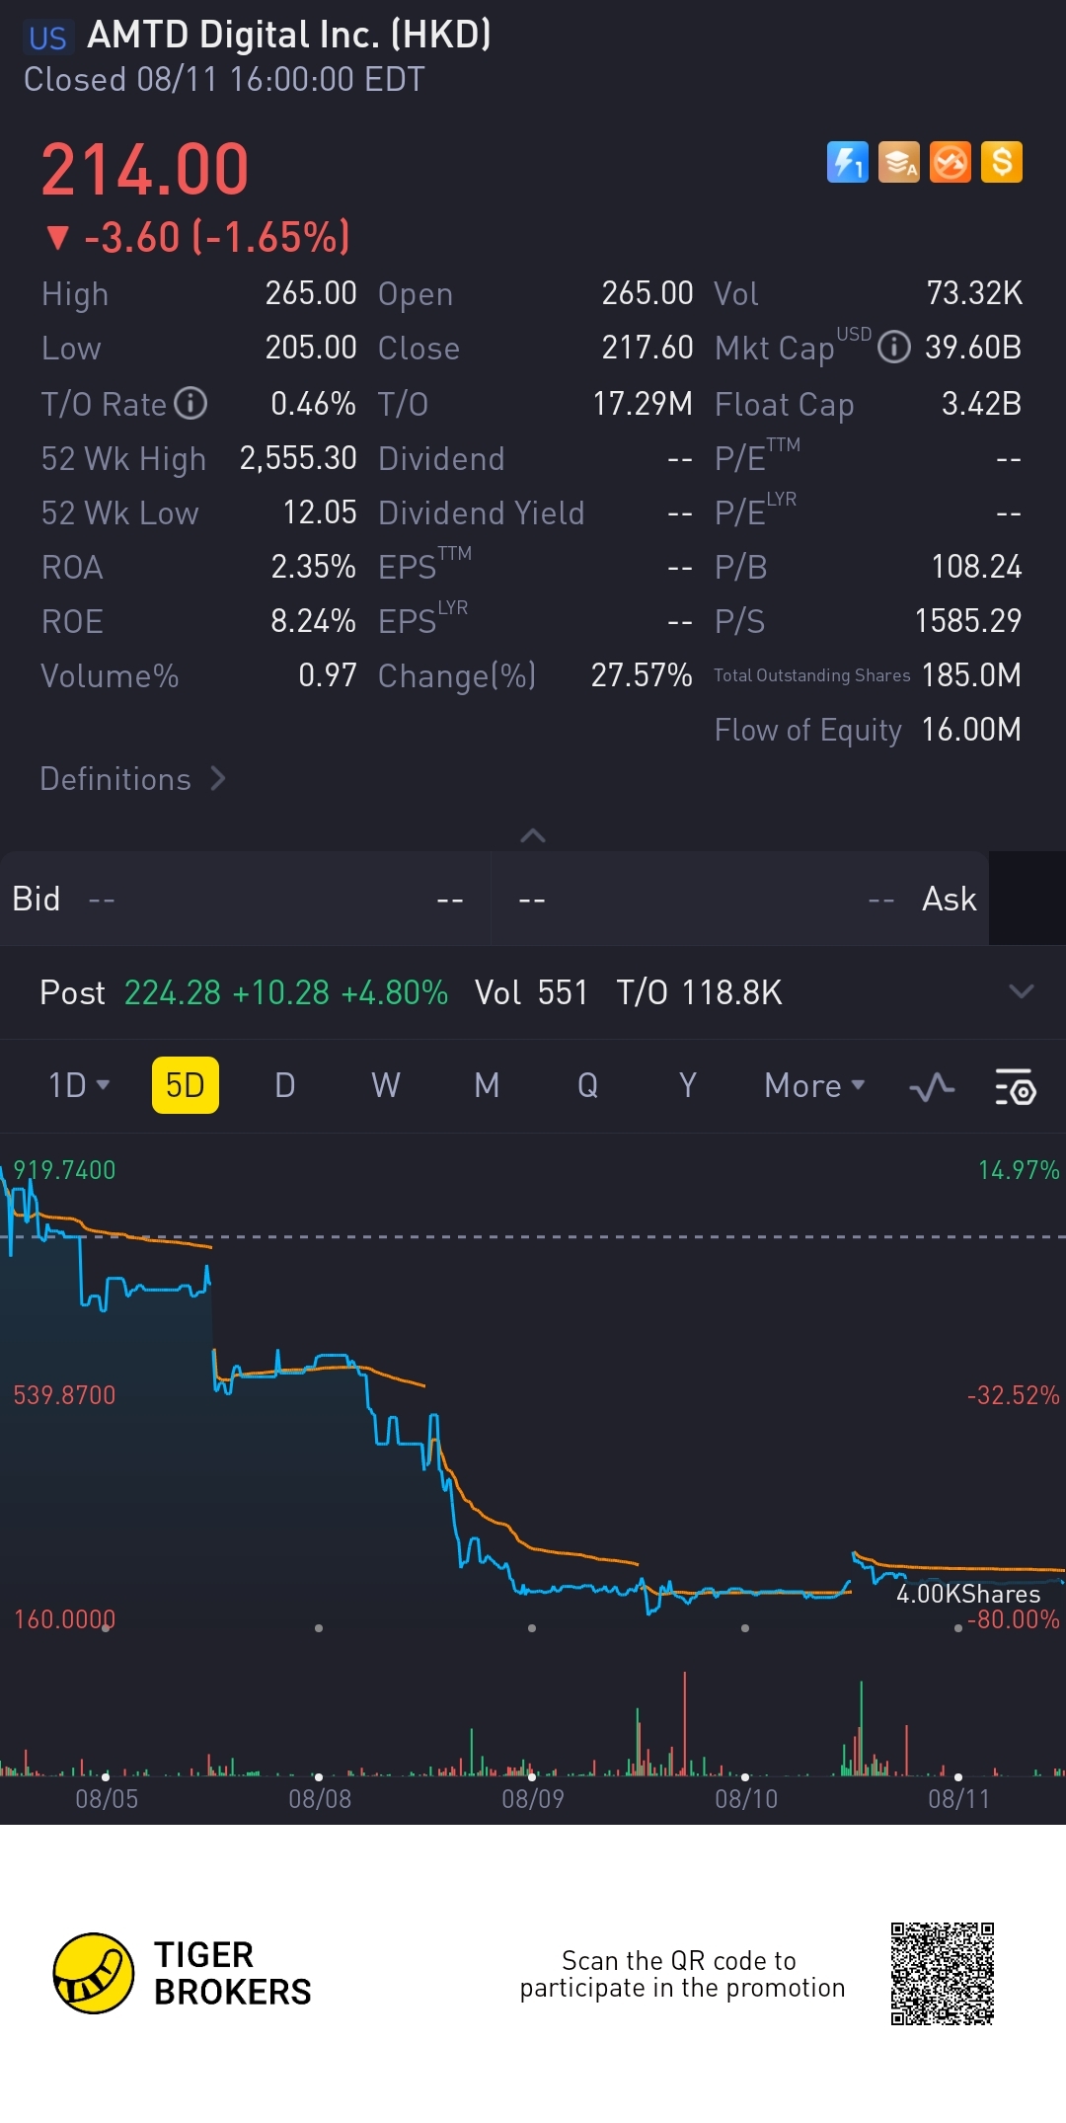
Task: Tap the -3.60 (-1.65%) change
Action: [198, 237]
